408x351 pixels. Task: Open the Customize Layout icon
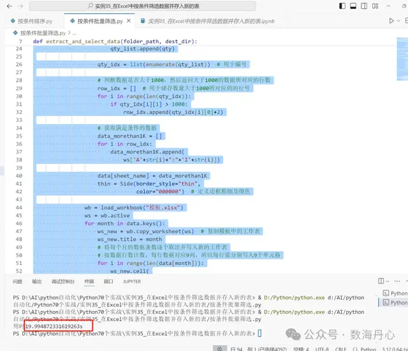coord(375,6)
